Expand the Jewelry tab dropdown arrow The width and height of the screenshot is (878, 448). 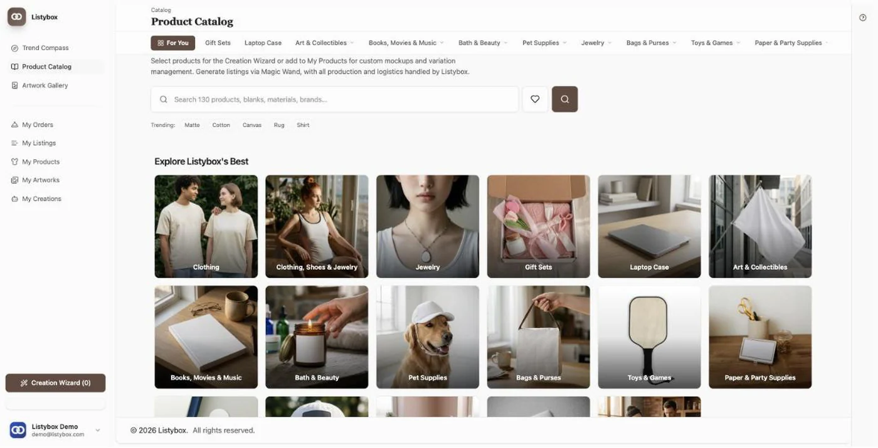click(x=610, y=43)
